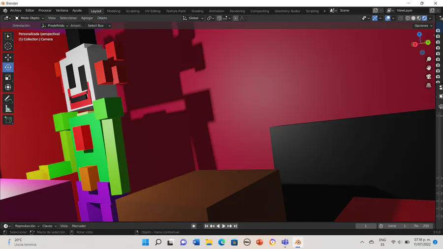Open the Select Box drag dropdown
The height and width of the screenshot is (249, 443).
click(98, 26)
